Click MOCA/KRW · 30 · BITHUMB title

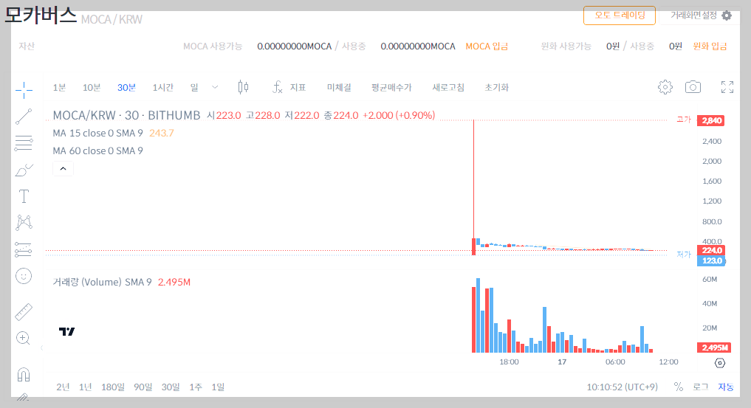pos(126,115)
